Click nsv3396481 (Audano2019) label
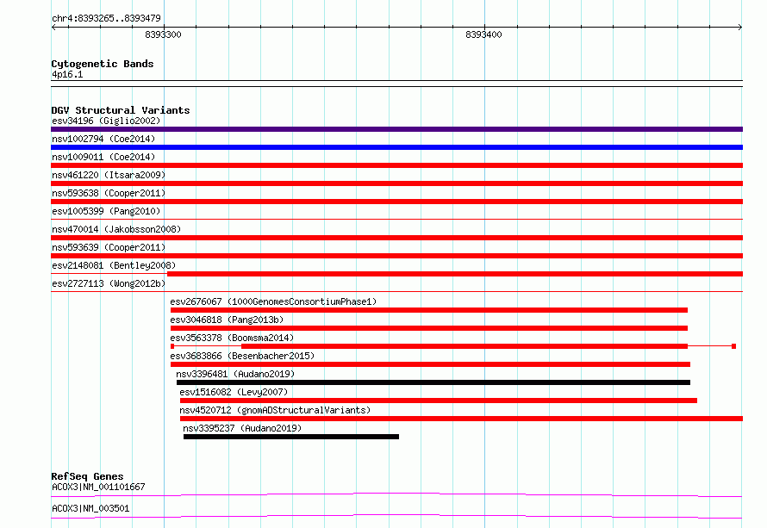Viewport: 767px width, 528px height. [235, 374]
